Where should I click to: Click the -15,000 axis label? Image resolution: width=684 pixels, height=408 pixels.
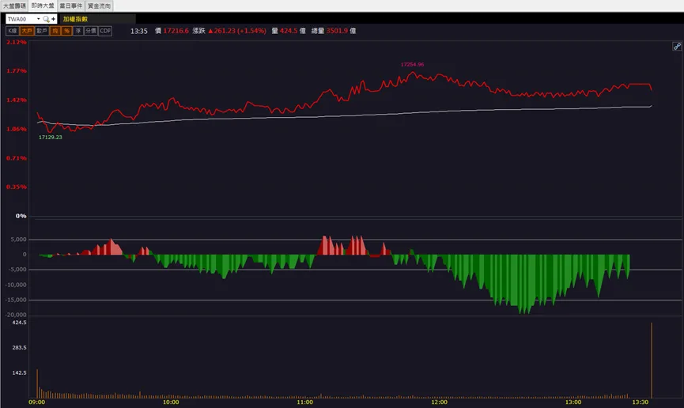16,300
